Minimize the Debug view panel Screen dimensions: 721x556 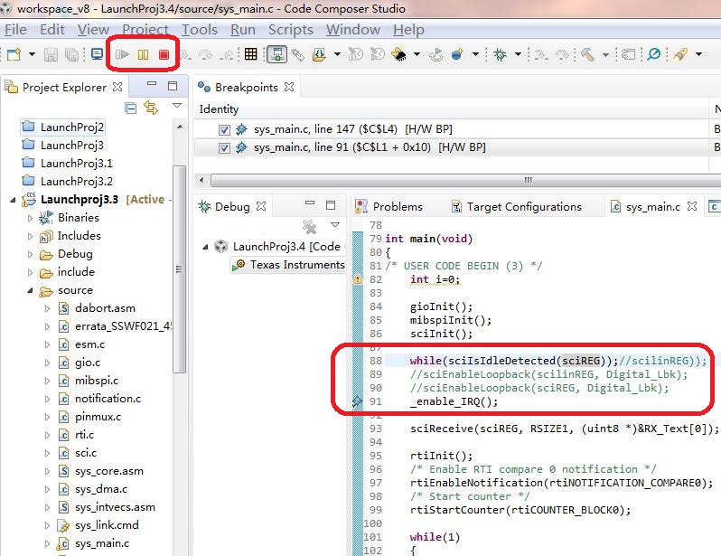(x=310, y=203)
